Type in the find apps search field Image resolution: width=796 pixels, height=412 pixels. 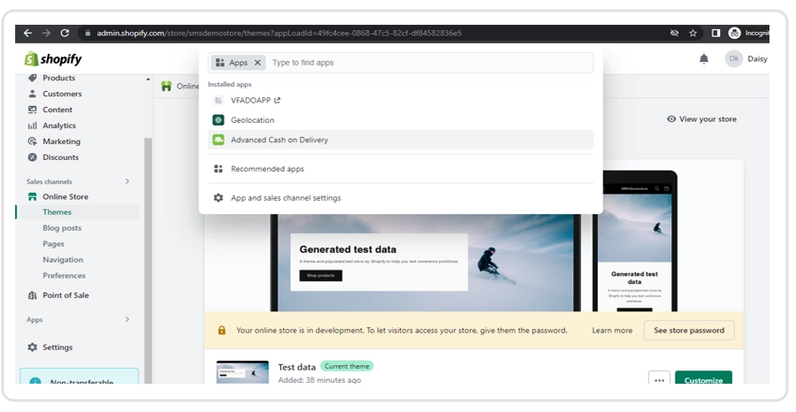pyautogui.click(x=425, y=63)
